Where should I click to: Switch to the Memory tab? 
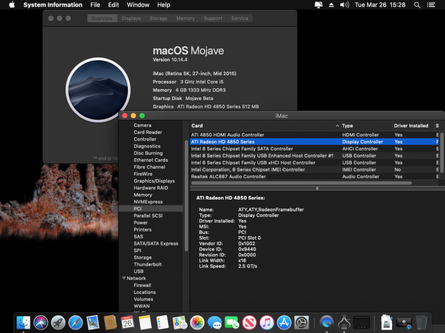click(186, 18)
